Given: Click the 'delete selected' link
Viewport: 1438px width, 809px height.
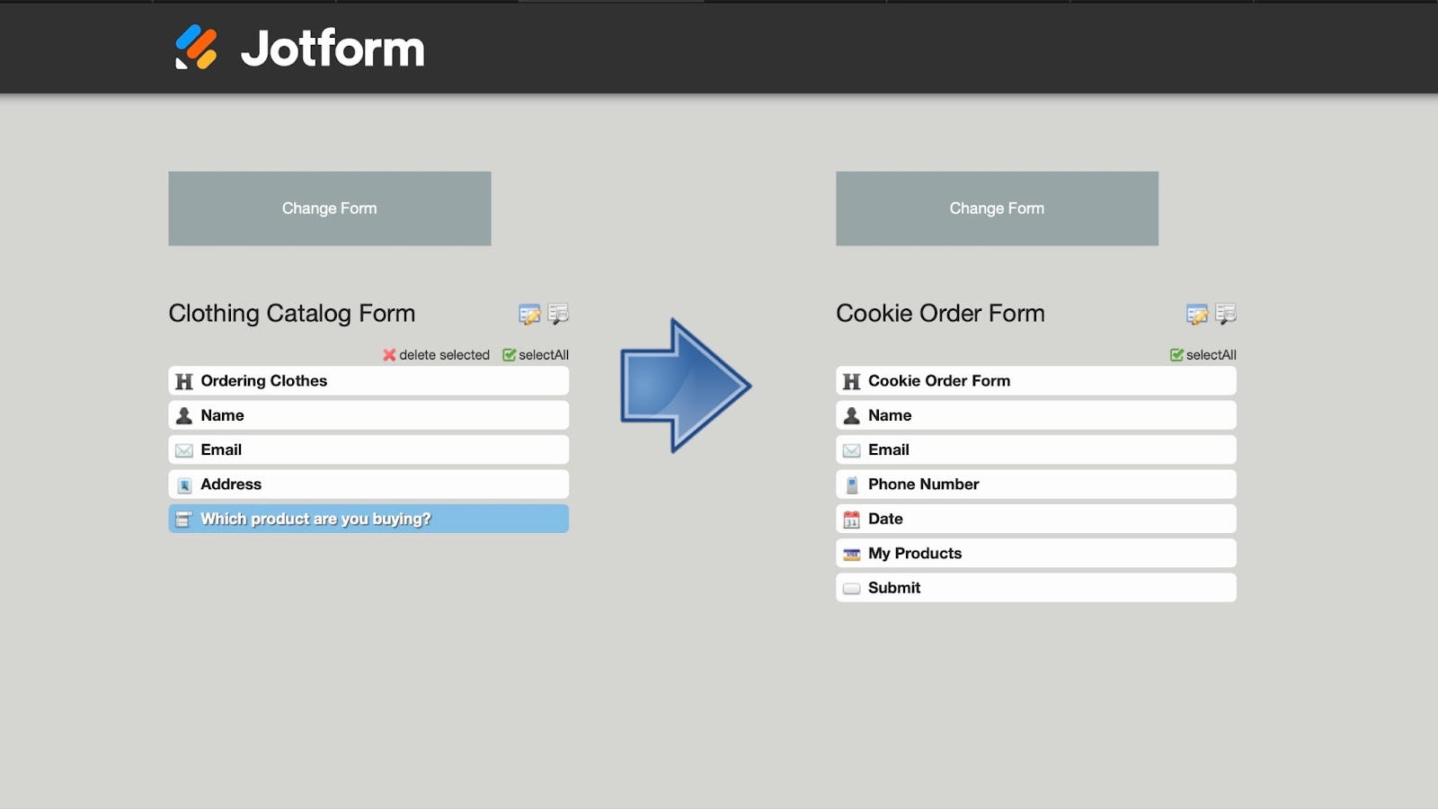Looking at the screenshot, I should point(444,355).
